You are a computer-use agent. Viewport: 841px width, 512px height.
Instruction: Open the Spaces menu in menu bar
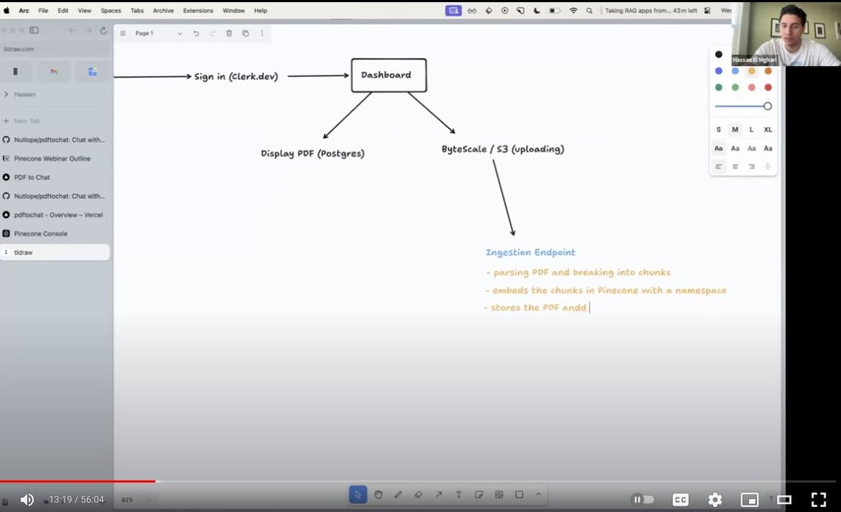coord(111,11)
